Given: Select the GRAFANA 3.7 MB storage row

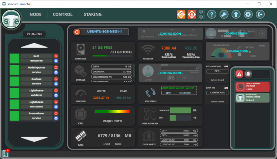Looking at the screenshot, I should pos(112,71).
